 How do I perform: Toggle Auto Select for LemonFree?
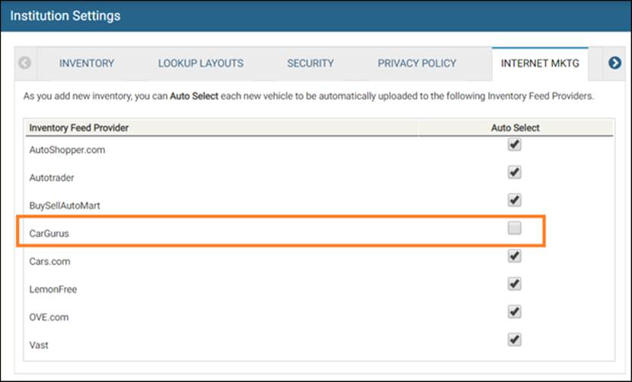click(x=515, y=284)
